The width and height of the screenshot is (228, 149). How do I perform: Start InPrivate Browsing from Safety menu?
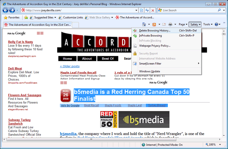click(x=167, y=36)
